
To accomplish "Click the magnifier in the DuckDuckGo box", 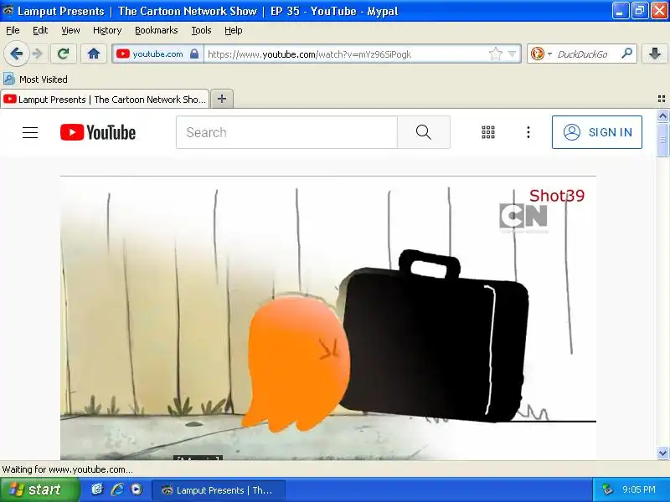I will [x=626, y=54].
